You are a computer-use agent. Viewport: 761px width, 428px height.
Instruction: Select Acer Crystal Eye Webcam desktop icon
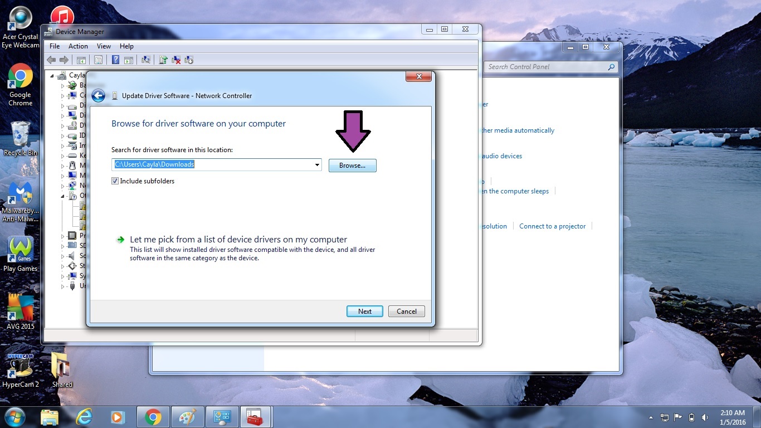coord(21,28)
